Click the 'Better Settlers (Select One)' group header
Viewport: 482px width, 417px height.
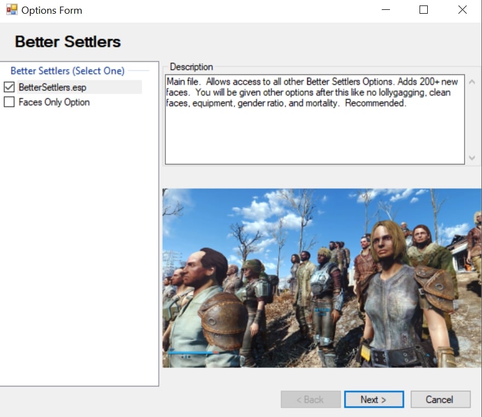click(x=67, y=71)
